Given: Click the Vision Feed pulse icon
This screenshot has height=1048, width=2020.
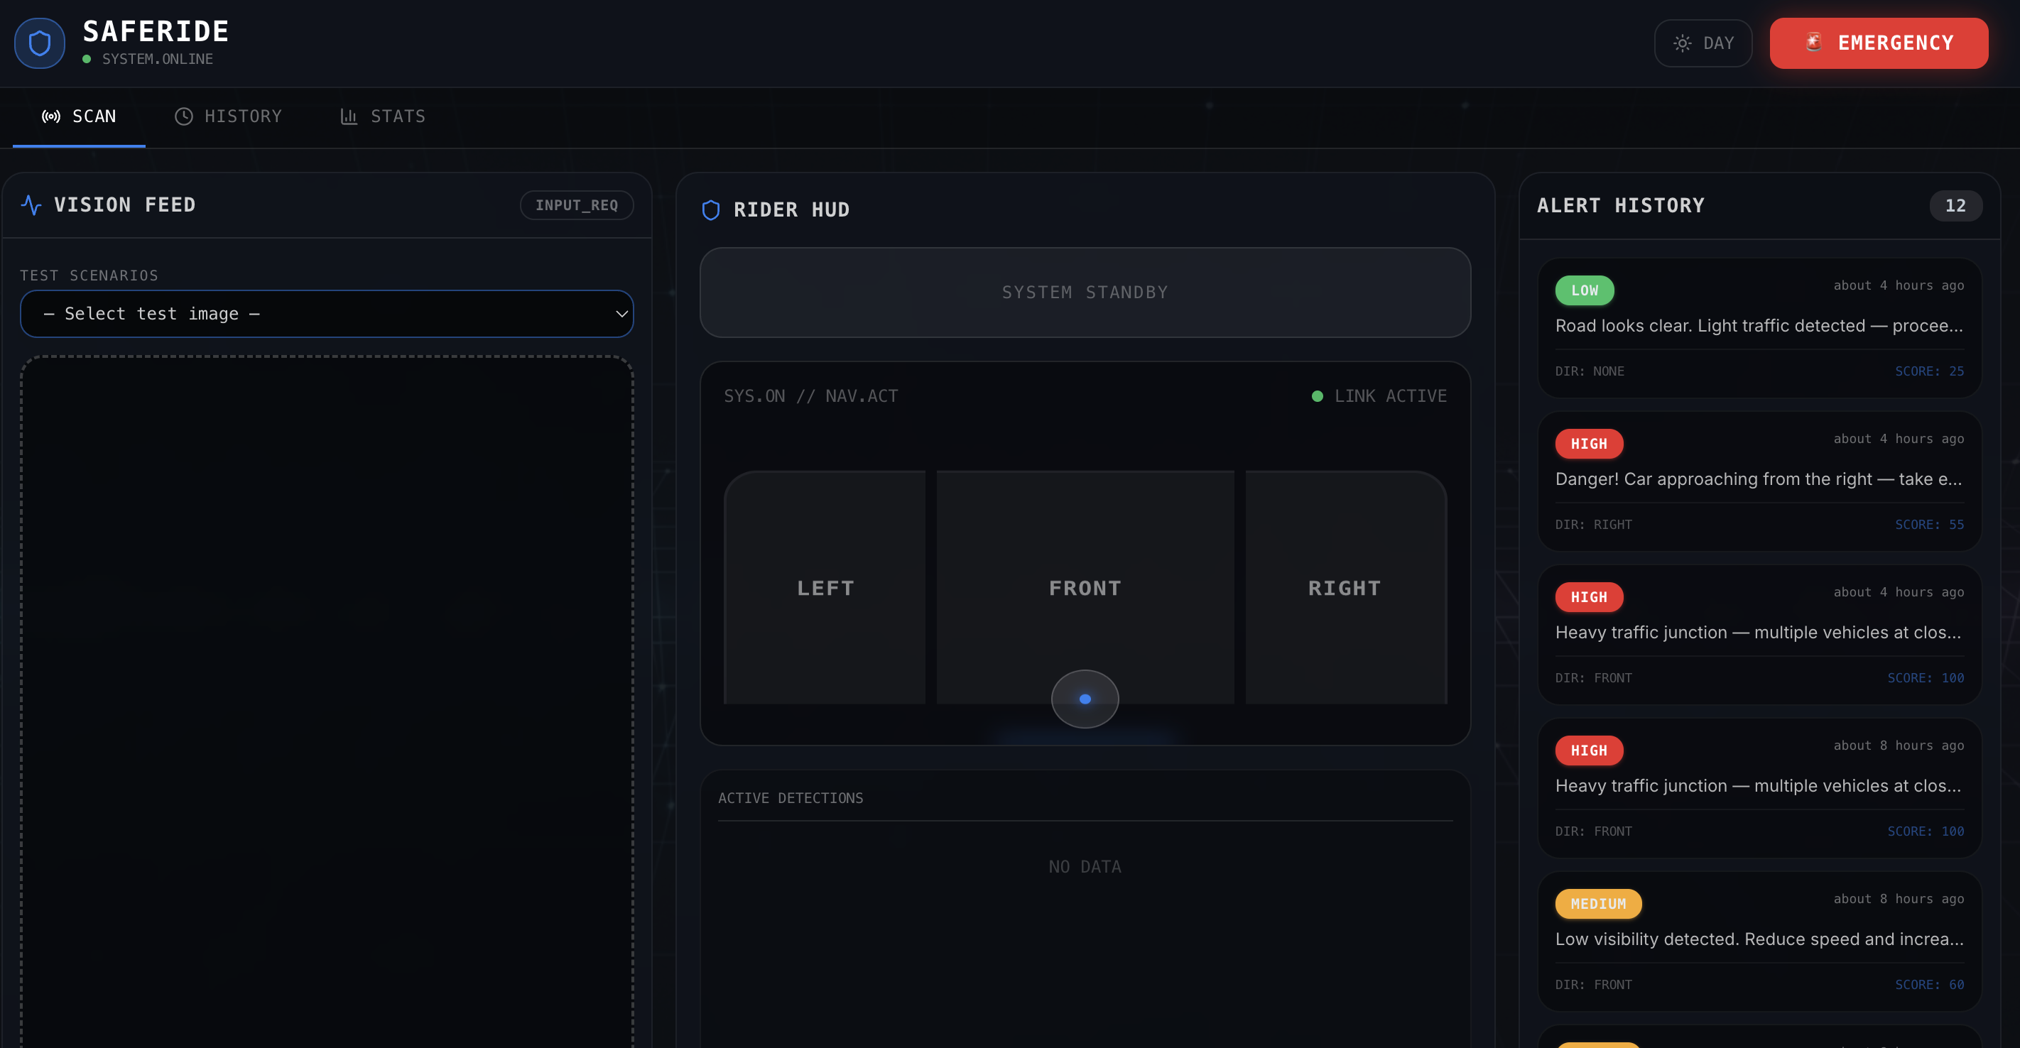Looking at the screenshot, I should 31,205.
